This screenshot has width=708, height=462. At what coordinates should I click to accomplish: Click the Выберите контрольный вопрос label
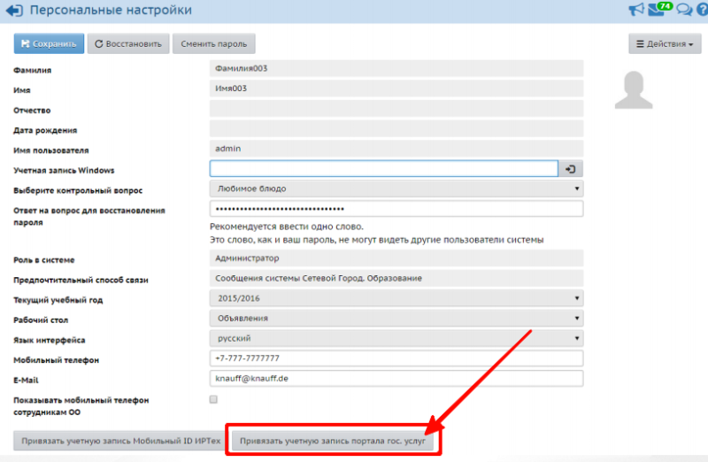point(78,190)
